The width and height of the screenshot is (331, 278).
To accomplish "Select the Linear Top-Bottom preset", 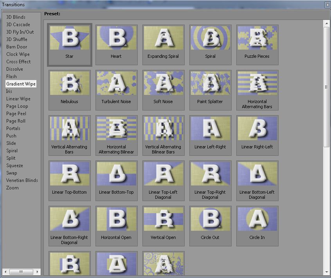I will (x=70, y=181).
